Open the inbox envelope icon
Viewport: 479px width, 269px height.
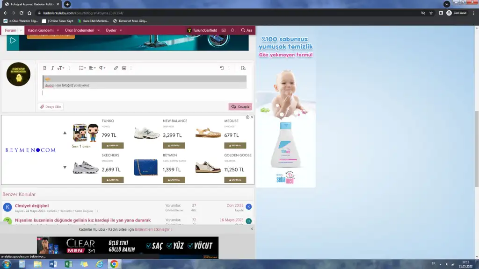(x=224, y=30)
